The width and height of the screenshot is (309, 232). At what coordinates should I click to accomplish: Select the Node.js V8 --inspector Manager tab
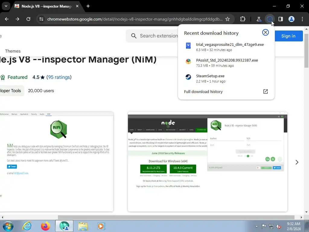tap(47, 6)
